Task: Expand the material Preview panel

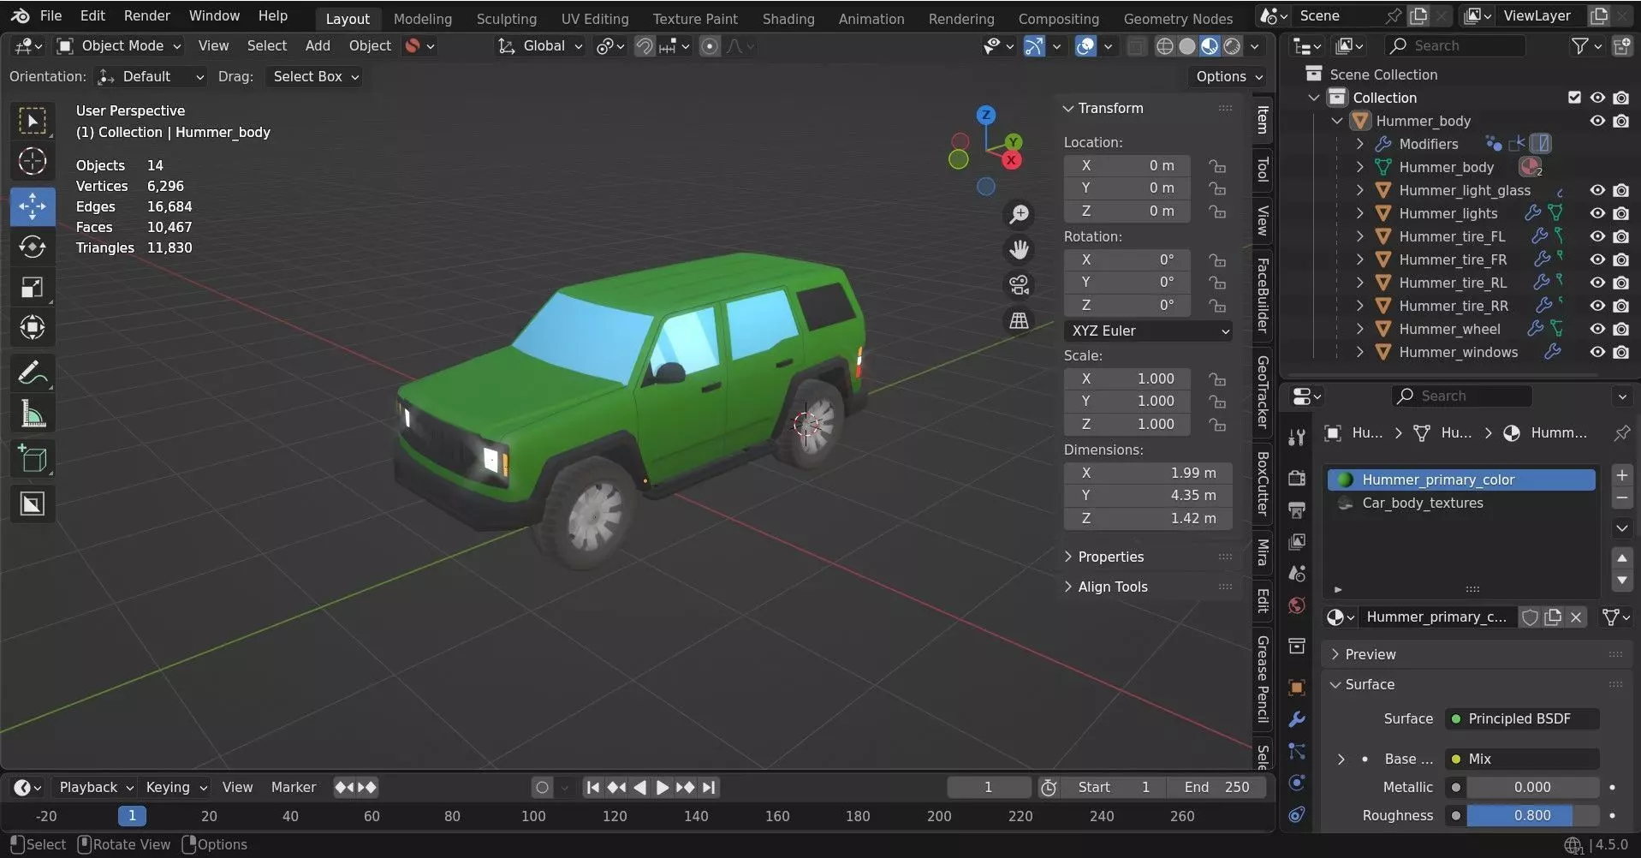Action: [1370, 654]
